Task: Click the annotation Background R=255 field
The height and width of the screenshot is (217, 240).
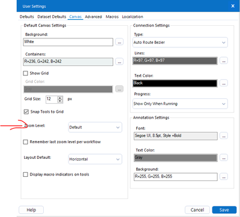Action: tap(176, 177)
